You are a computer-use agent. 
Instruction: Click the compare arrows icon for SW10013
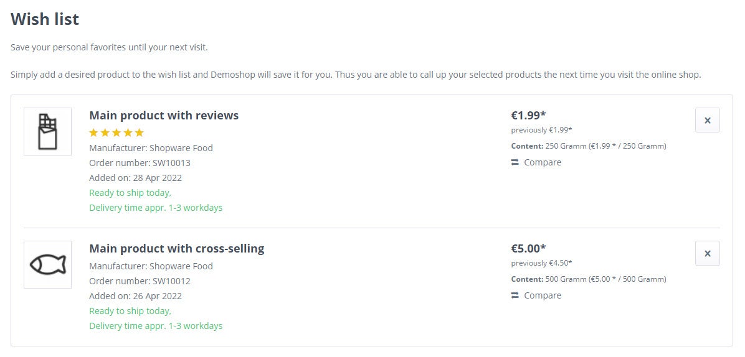[515, 162]
